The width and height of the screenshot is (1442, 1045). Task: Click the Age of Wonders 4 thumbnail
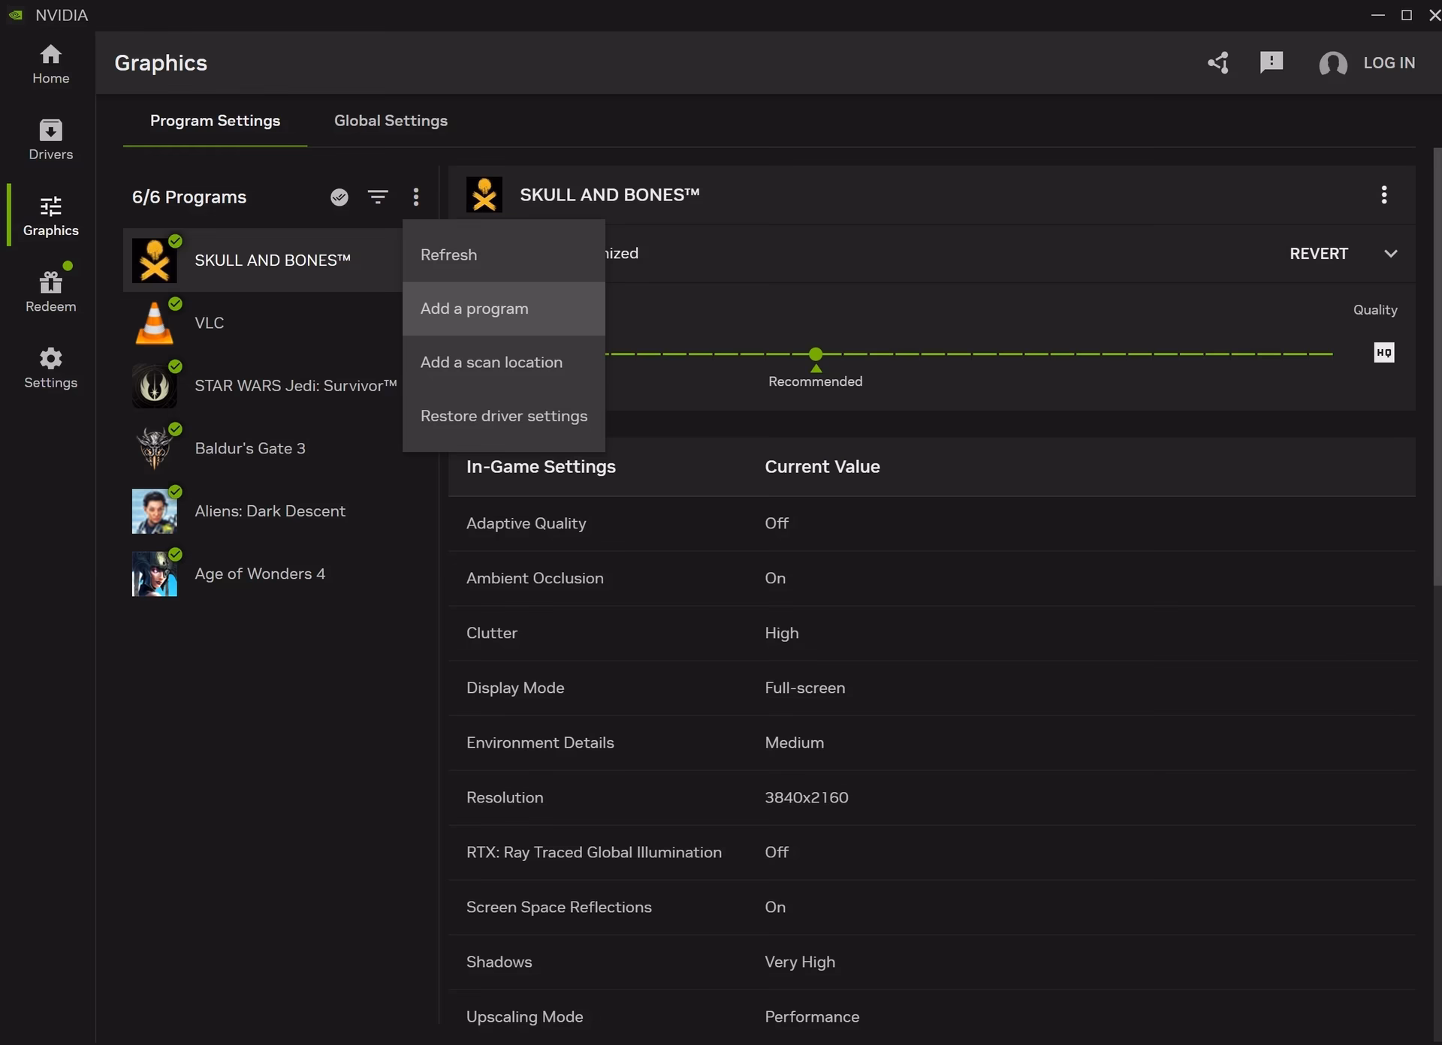click(x=155, y=574)
